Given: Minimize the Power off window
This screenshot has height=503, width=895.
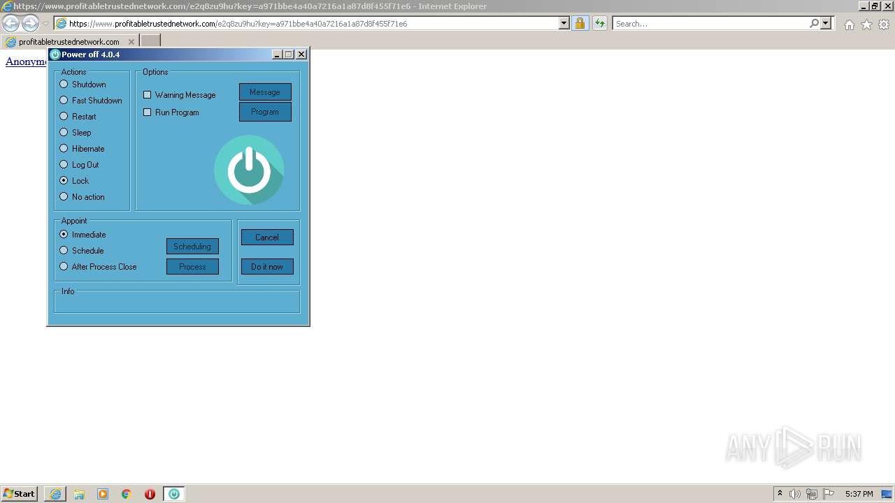Looking at the screenshot, I should click(277, 54).
